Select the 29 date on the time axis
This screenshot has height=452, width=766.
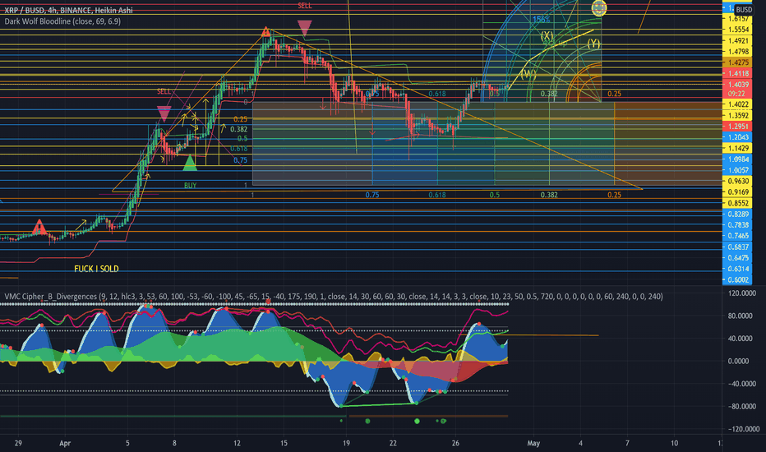point(18,443)
